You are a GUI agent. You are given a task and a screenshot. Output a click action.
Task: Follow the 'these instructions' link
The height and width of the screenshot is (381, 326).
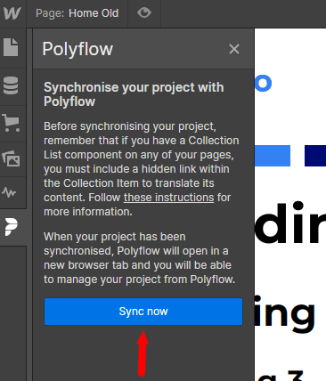168,198
